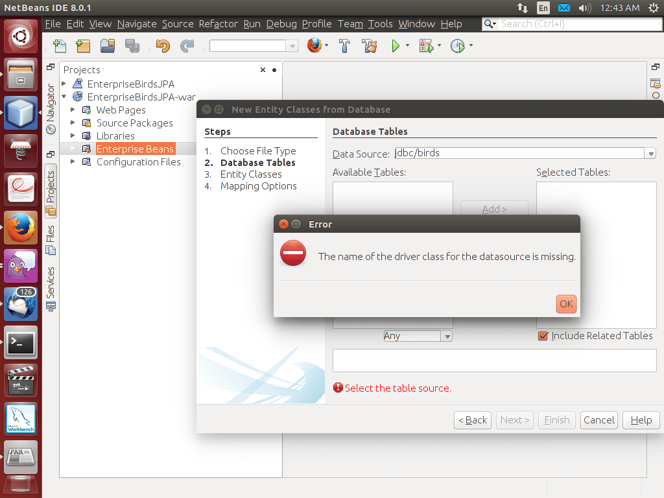Expand the Web Pages node

(x=73, y=110)
